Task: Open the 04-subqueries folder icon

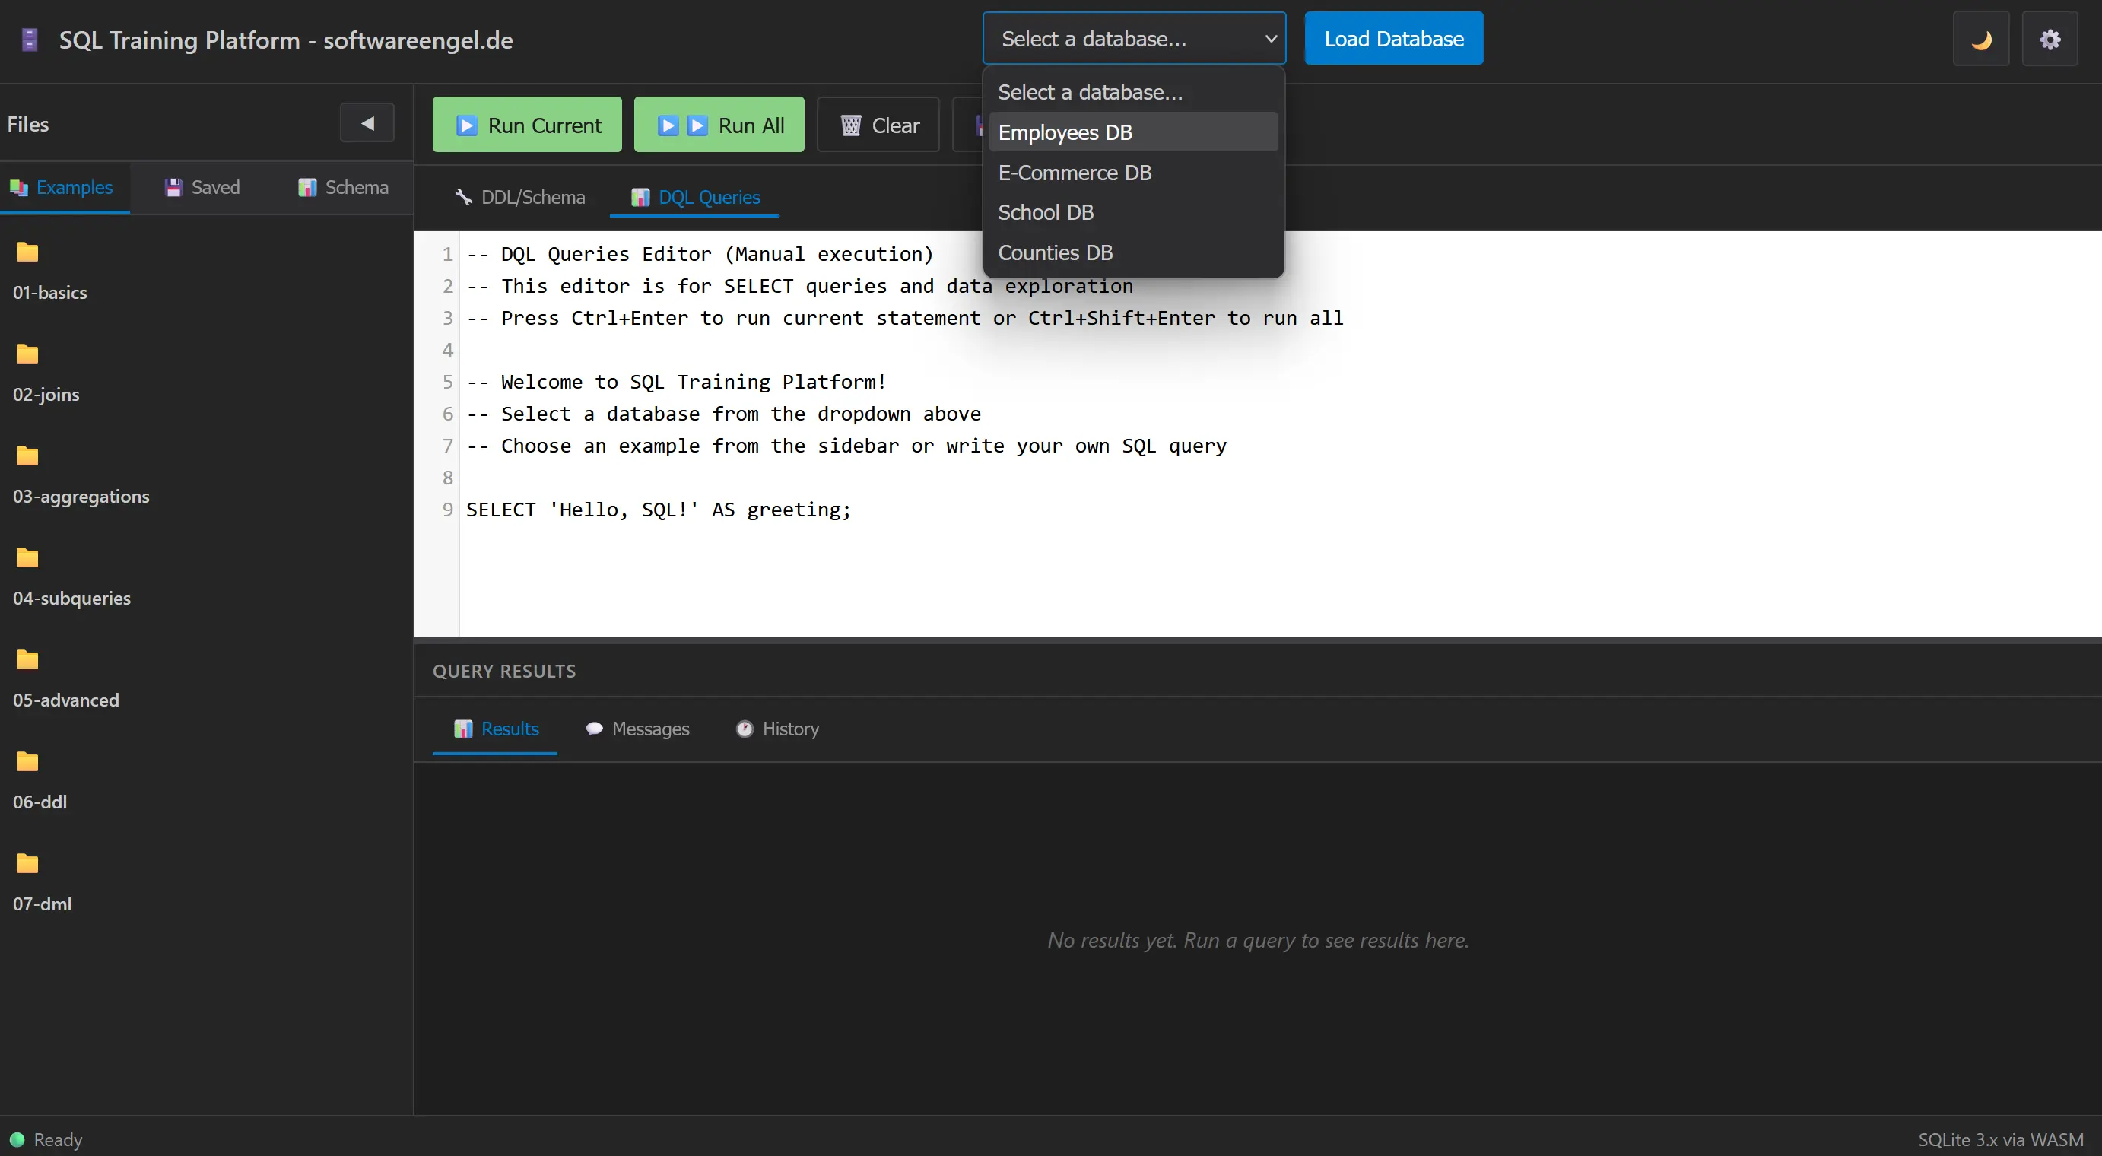Action: [27, 559]
